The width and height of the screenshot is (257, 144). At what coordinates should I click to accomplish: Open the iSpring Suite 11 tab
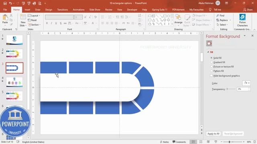coord(159,10)
